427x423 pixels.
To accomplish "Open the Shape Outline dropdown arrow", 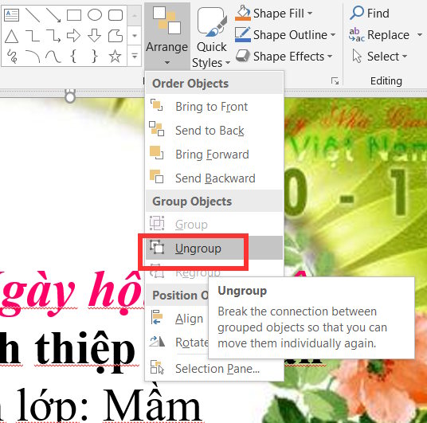I will pyautogui.click(x=333, y=34).
